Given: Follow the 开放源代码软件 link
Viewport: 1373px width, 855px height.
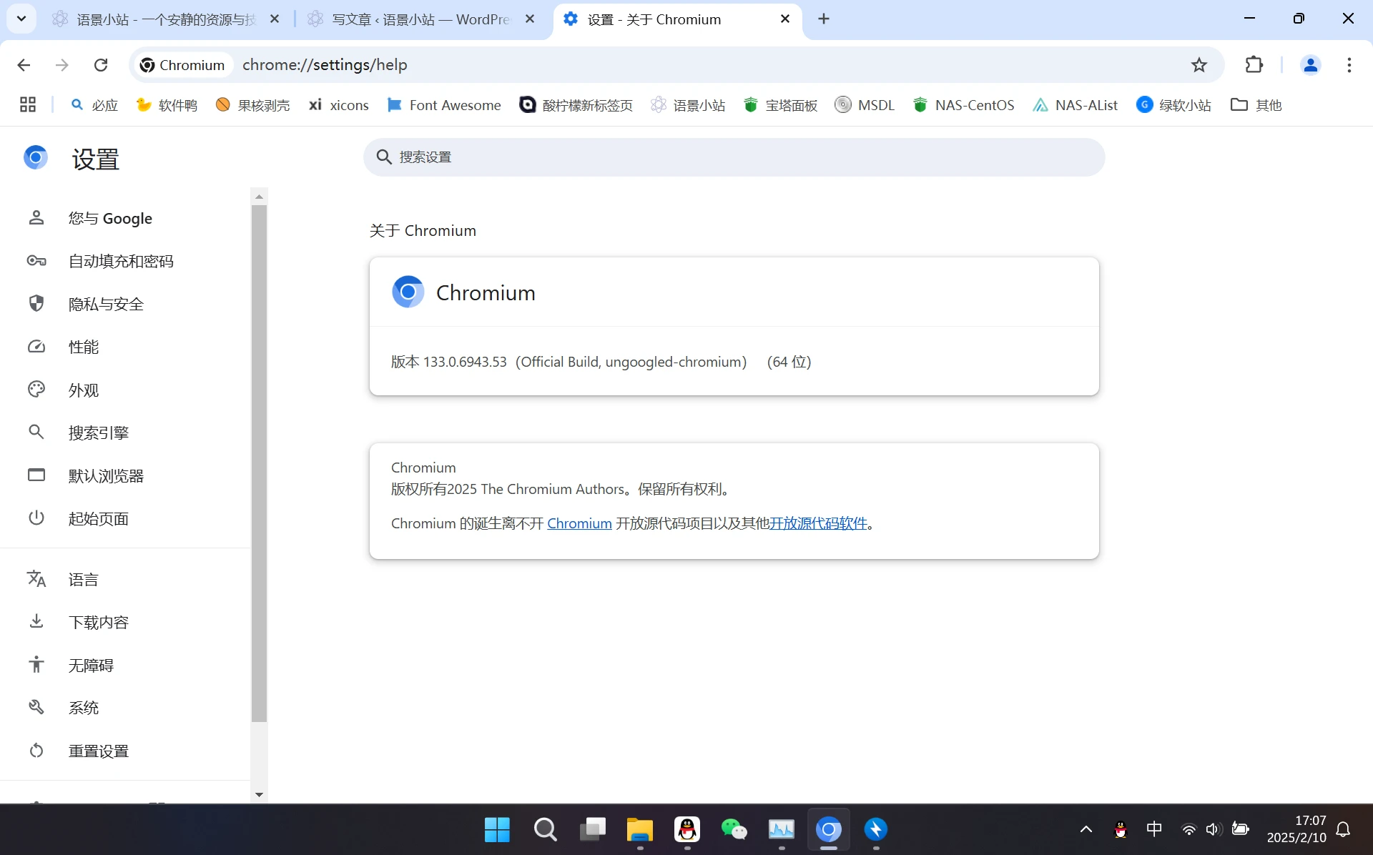Looking at the screenshot, I should click(x=818, y=524).
